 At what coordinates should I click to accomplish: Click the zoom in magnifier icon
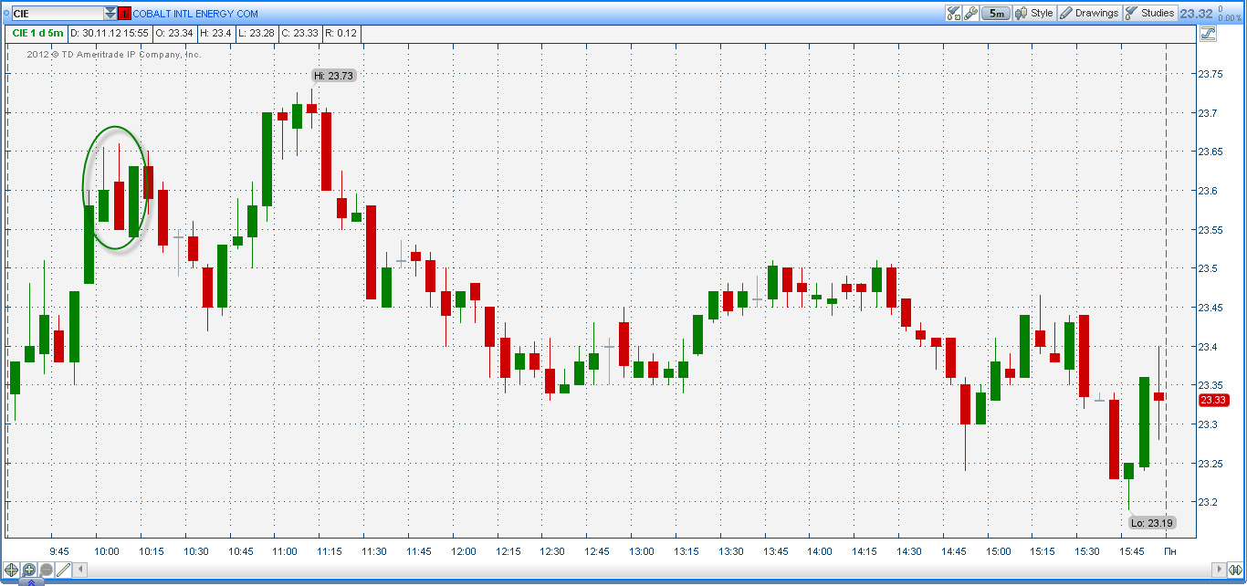coord(29,570)
